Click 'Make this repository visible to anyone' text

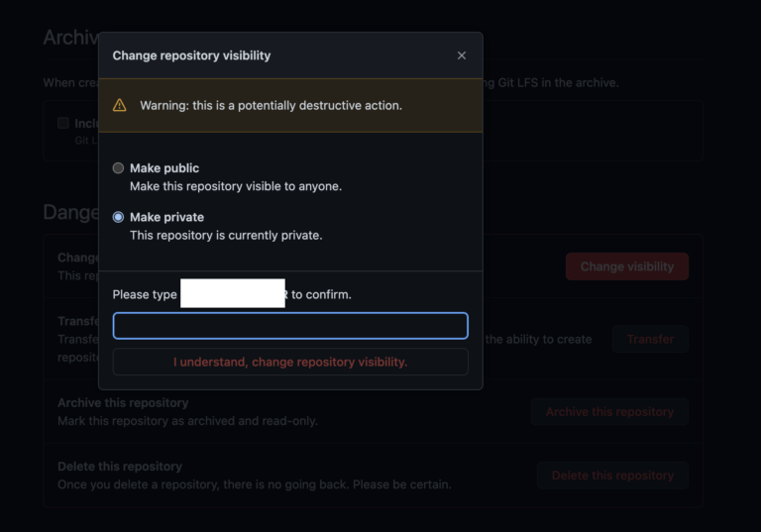236,186
